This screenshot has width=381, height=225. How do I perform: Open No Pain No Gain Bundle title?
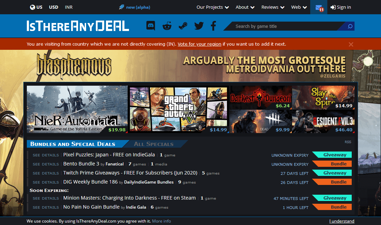point(91,207)
